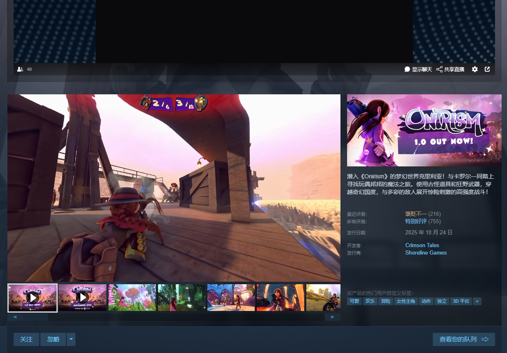Click the thumbnail strip right scroll arrow

pyautogui.click(x=333, y=317)
